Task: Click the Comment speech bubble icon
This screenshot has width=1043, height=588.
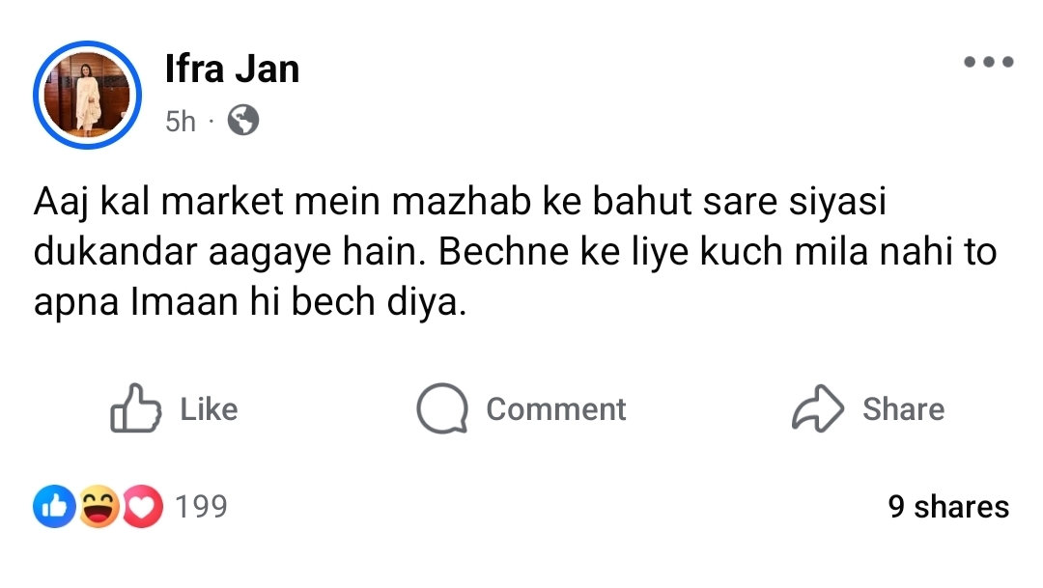Action: click(x=441, y=409)
